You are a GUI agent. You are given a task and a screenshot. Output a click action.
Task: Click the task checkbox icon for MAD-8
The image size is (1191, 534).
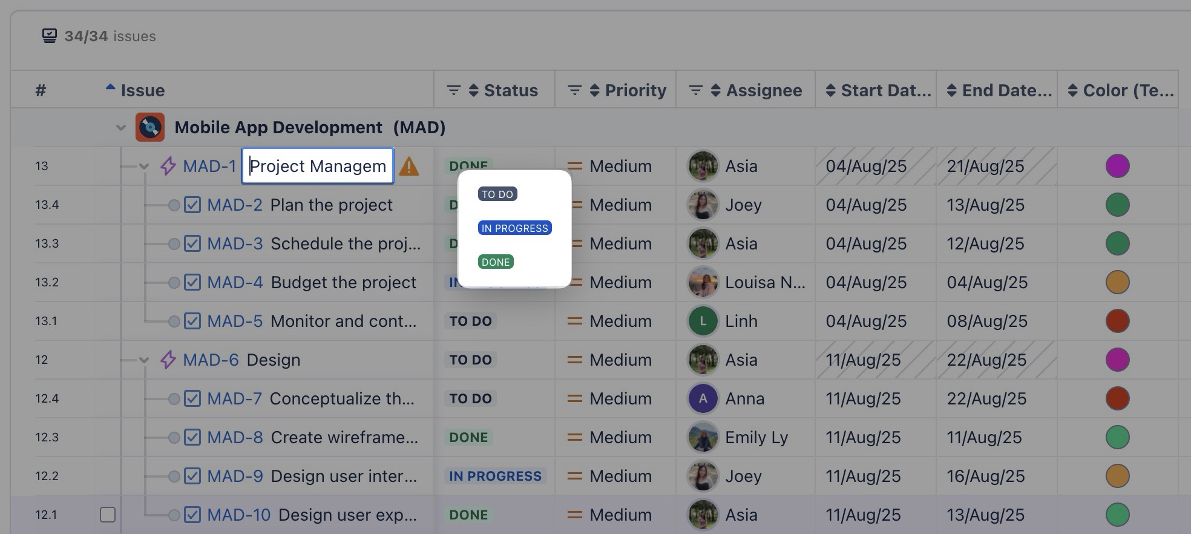coord(192,437)
